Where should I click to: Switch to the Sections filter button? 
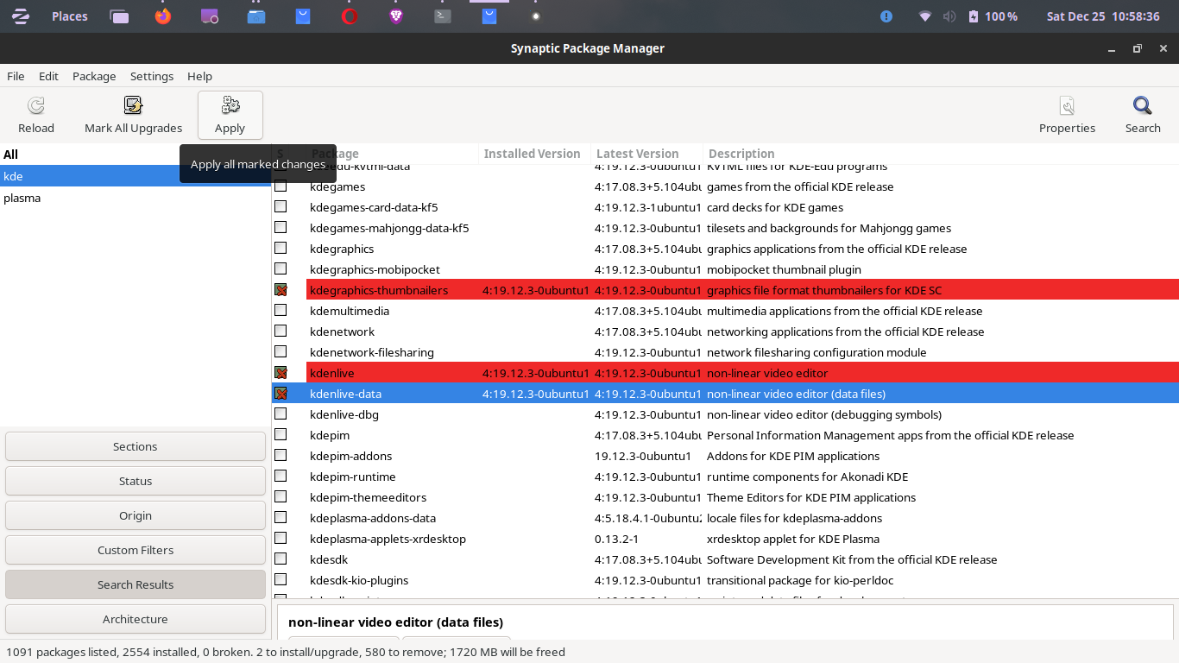click(x=136, y=446)
